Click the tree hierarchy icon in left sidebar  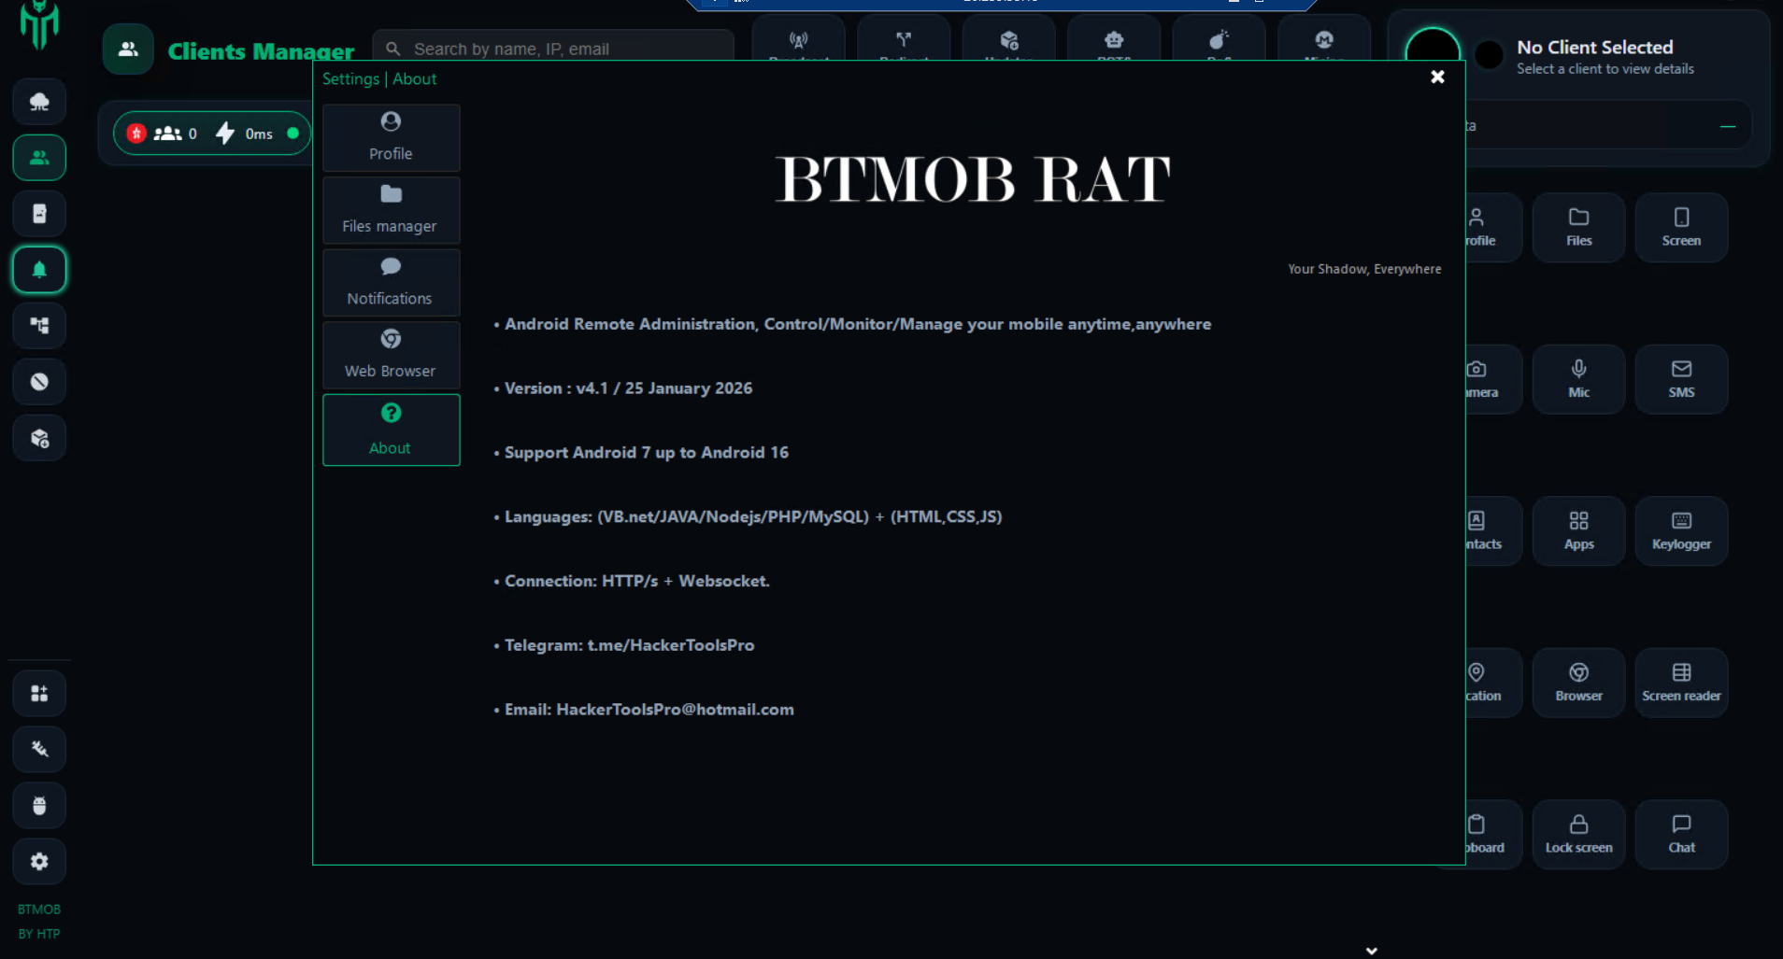(x=39, y=326)
